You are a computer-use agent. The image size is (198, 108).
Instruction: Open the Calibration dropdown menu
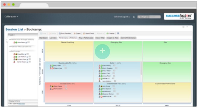click(11, 16)
